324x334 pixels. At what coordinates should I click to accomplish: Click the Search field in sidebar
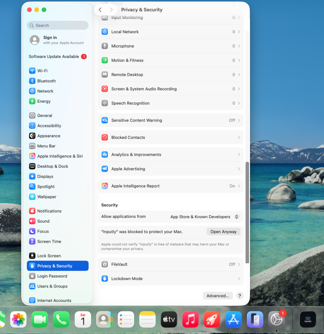[x=58, y=25]
